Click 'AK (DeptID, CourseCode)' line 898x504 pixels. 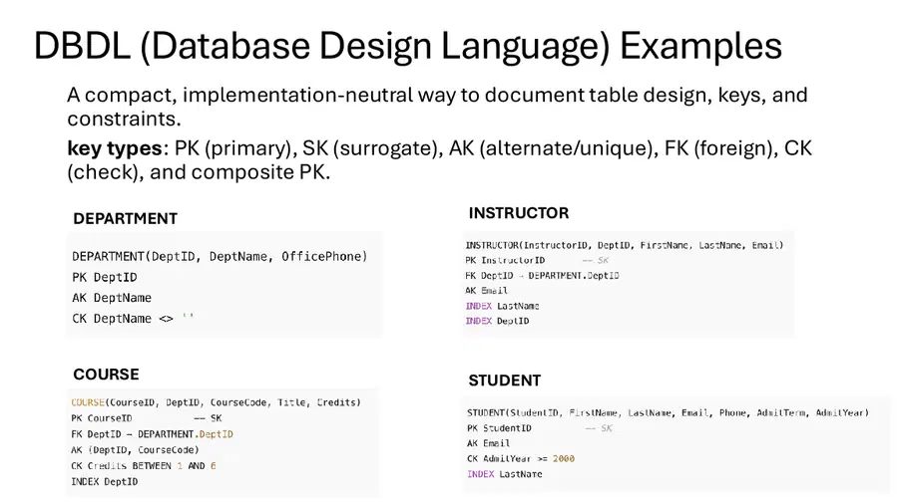click(x=135, y=449)
